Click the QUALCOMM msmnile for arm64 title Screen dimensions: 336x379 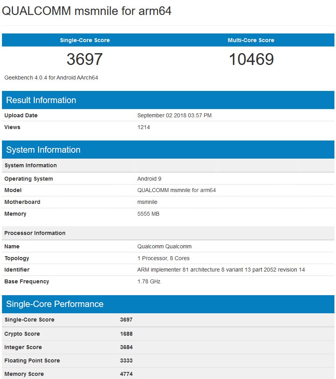click(x=87, y=11)
